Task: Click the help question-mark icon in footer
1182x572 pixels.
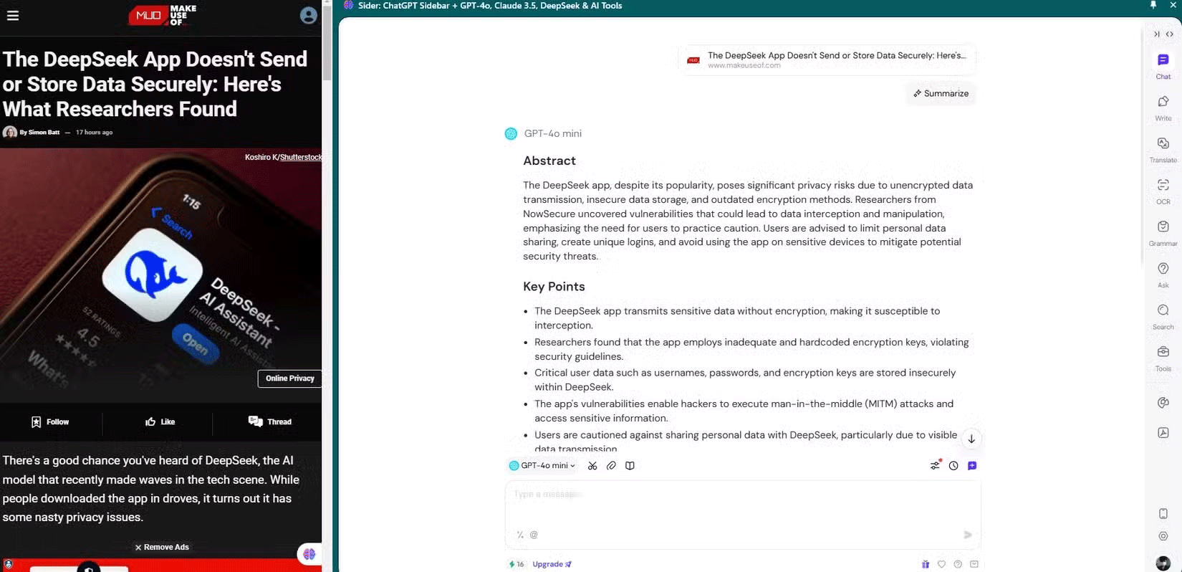Action: [958, 564]
